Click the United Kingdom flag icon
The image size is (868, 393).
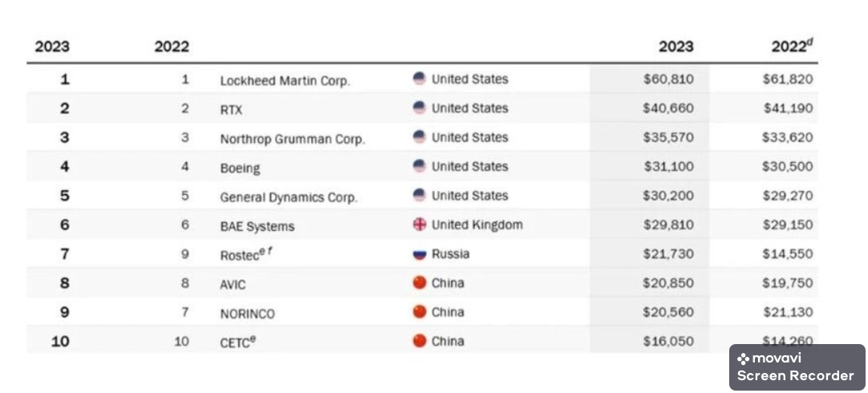[x=420, y=225]
